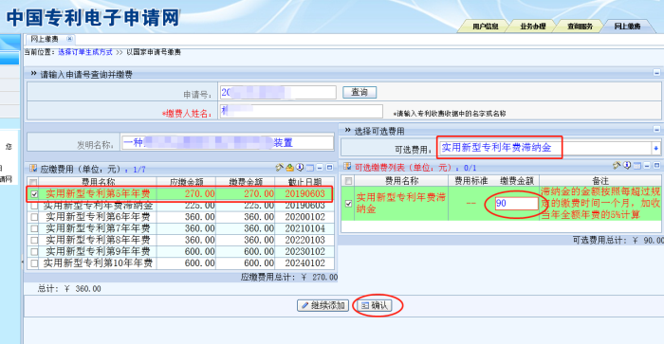
Task: Click 费用标准 column header
Action: 470,181
